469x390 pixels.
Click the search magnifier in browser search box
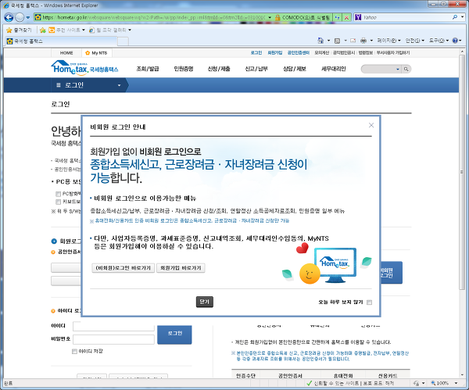point(455,17)
